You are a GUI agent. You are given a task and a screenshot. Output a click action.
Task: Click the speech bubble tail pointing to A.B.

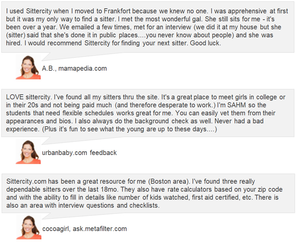pyautogui.click(x=46, y=57)
